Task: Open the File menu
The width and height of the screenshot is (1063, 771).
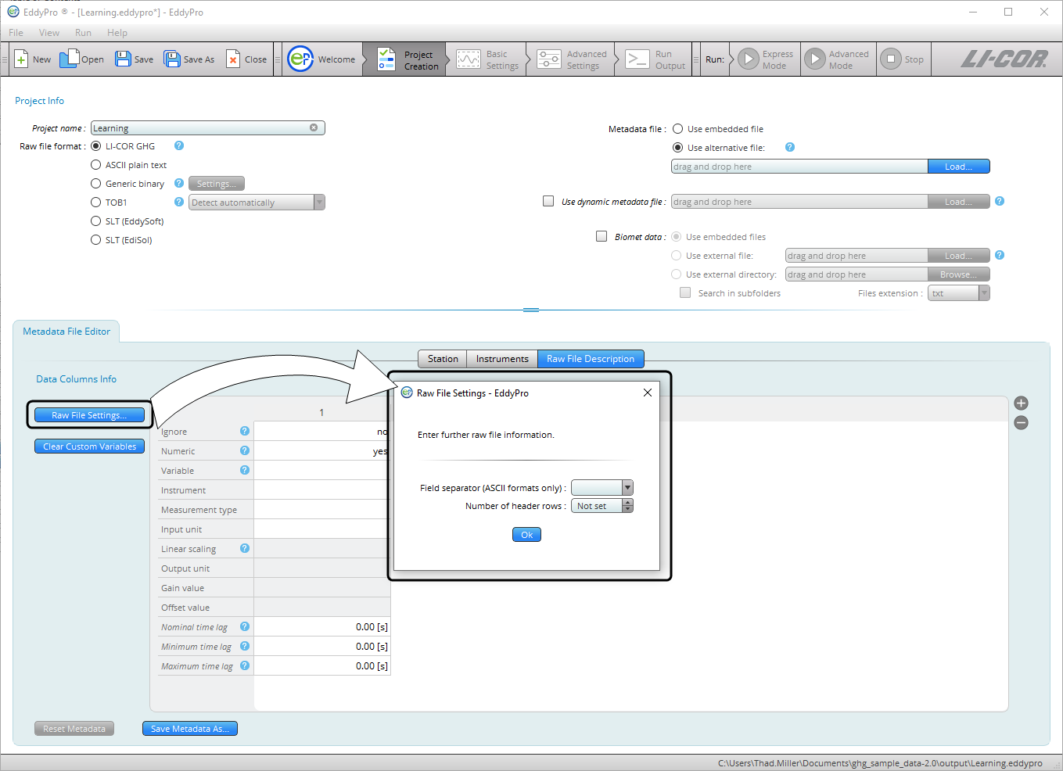Action: click(x=16, y=33)
